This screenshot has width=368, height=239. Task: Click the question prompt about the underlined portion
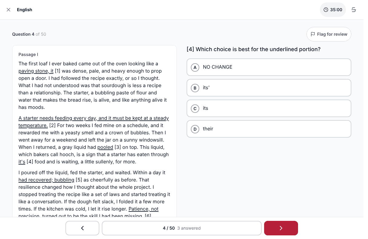(254, 49)
